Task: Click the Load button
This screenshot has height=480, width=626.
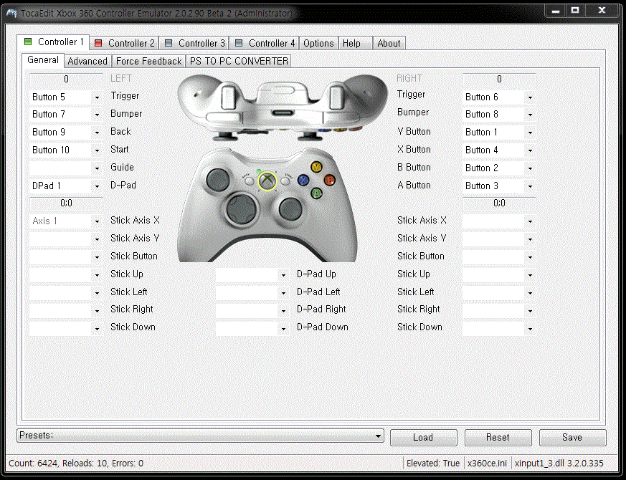Action: [423, 438]
